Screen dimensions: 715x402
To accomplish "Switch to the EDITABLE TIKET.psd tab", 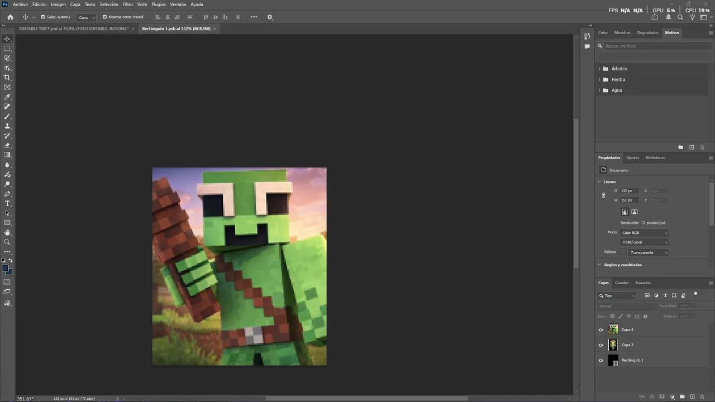I will click(74, 28).
